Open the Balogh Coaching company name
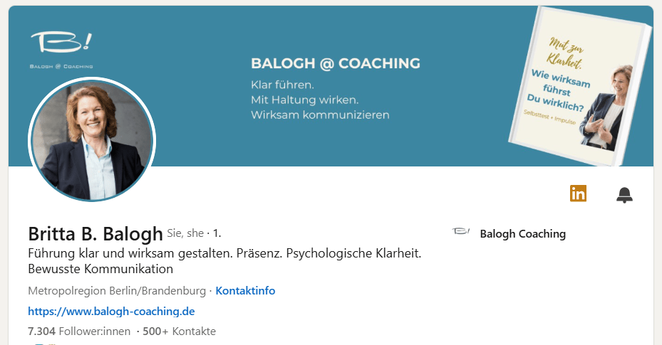The image size is (662, 345). [522, 233]
